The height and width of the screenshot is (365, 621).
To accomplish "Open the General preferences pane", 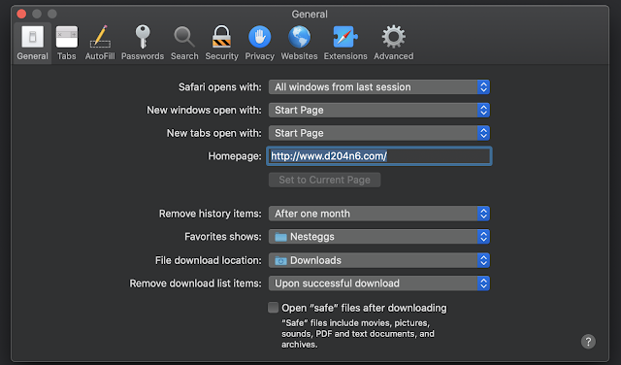I will point(32,43).
